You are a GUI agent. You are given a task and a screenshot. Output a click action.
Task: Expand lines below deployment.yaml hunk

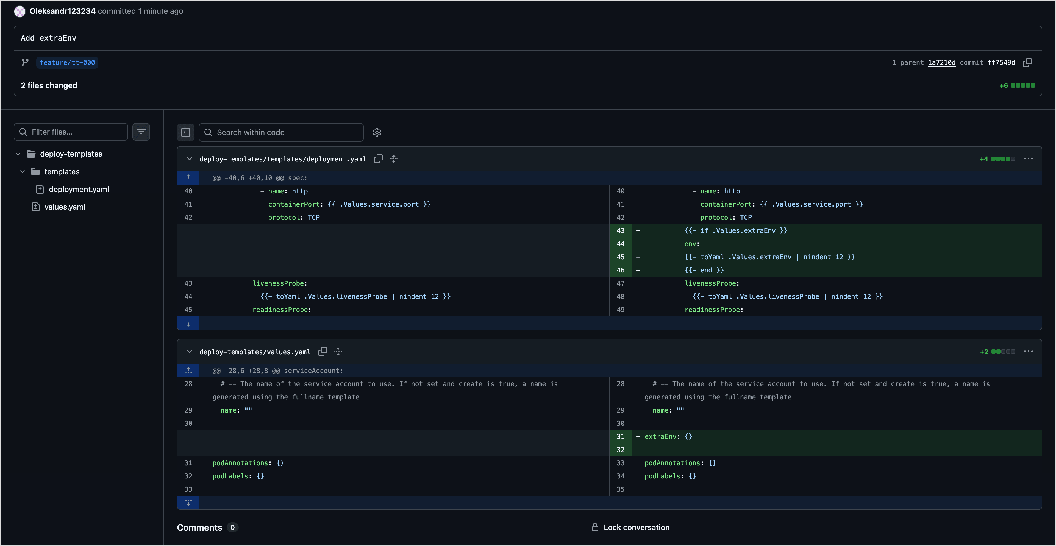pyautogui.click(x=188, y=323)
